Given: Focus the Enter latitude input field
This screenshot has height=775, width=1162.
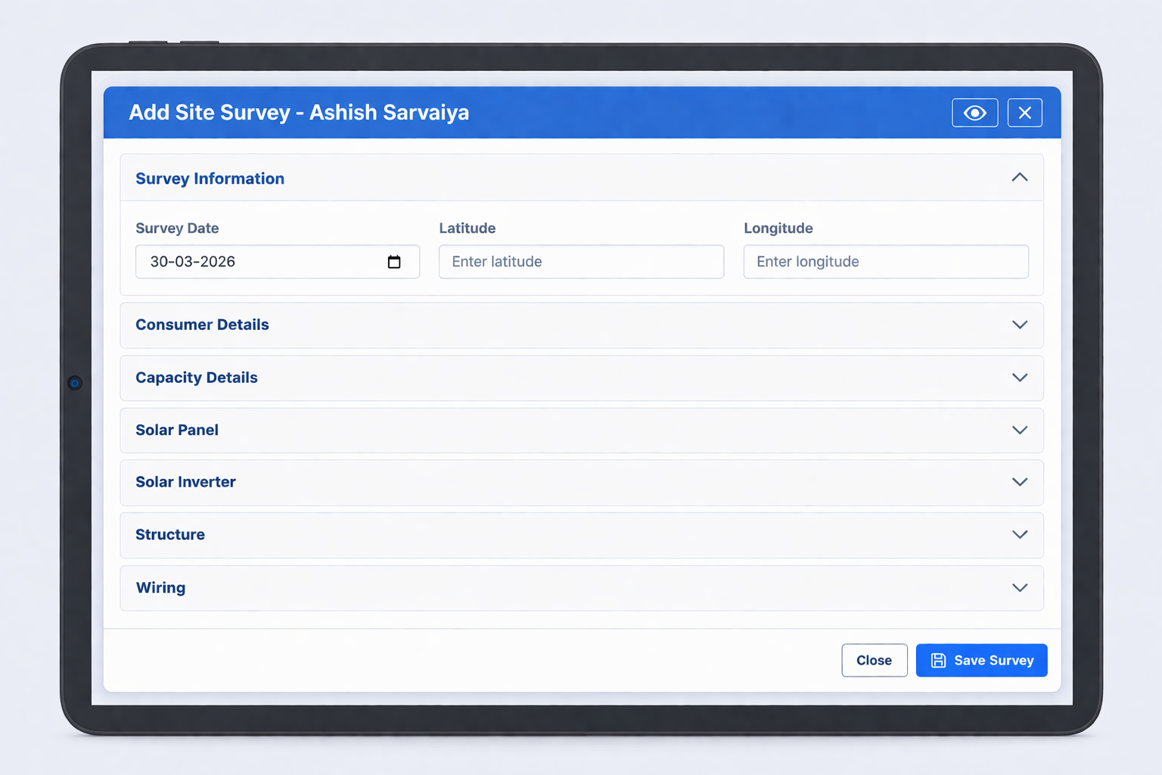Looking at the screenshot, I should point(581,262).
